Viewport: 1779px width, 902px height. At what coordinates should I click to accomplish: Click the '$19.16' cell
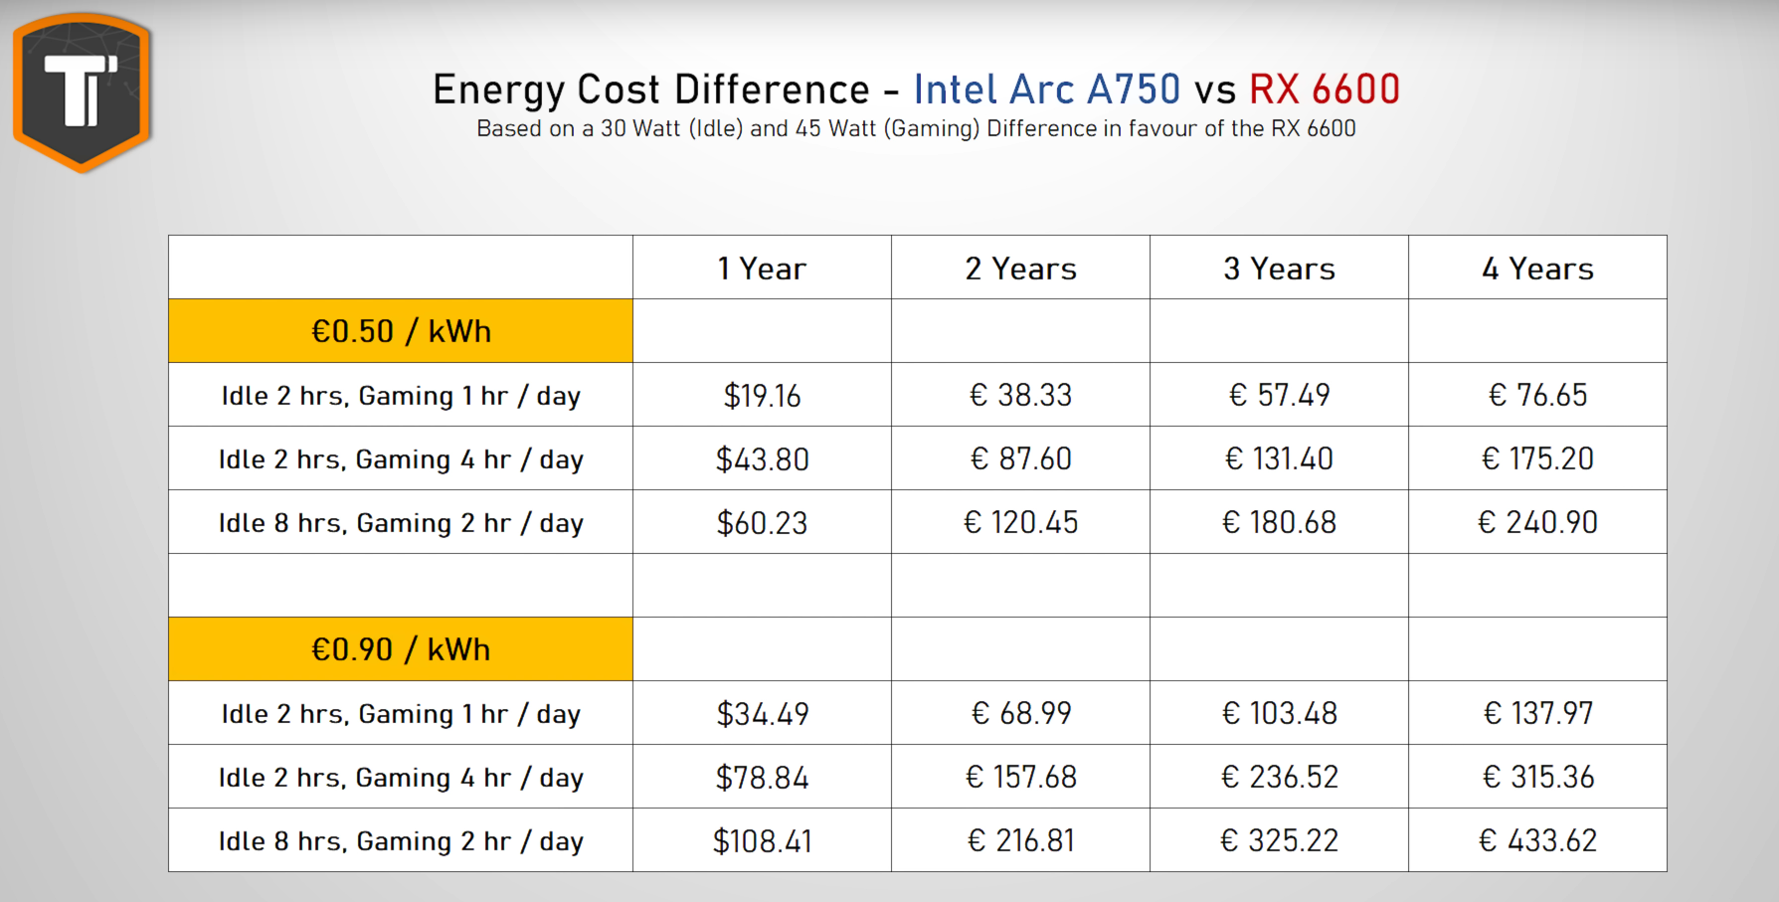click(x=763, y=395)
